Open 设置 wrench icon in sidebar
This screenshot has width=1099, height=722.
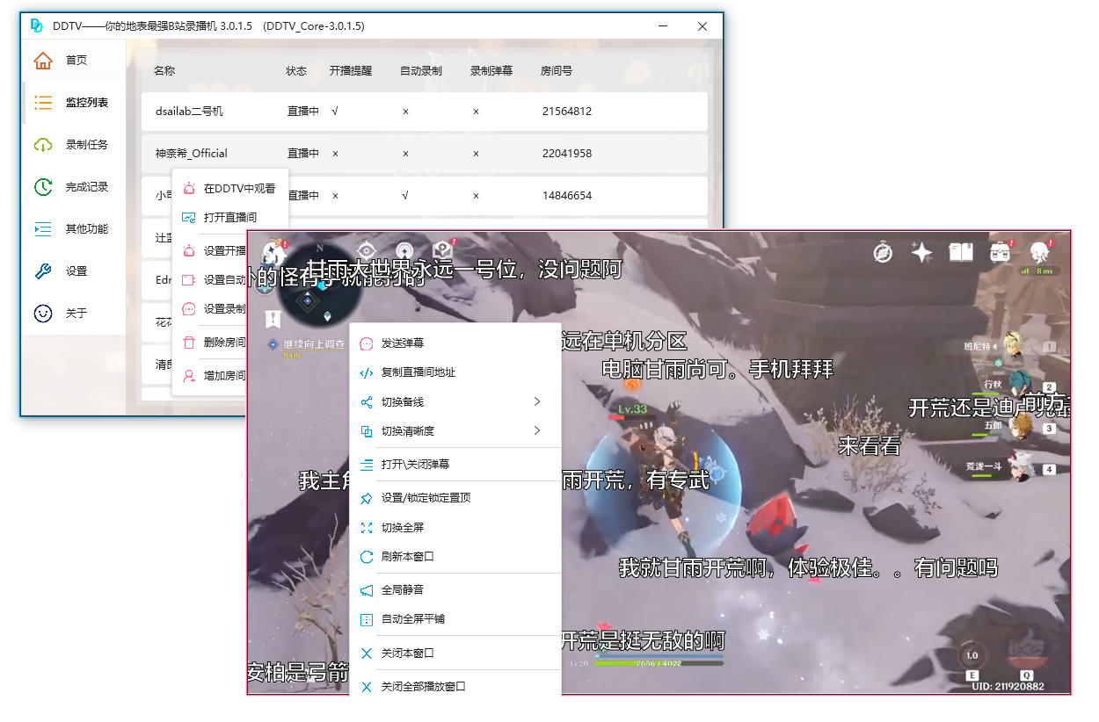coord(43,271)
